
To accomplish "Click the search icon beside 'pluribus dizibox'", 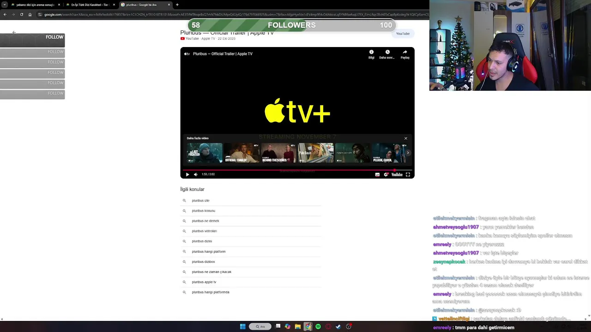I will pos(184,261).
